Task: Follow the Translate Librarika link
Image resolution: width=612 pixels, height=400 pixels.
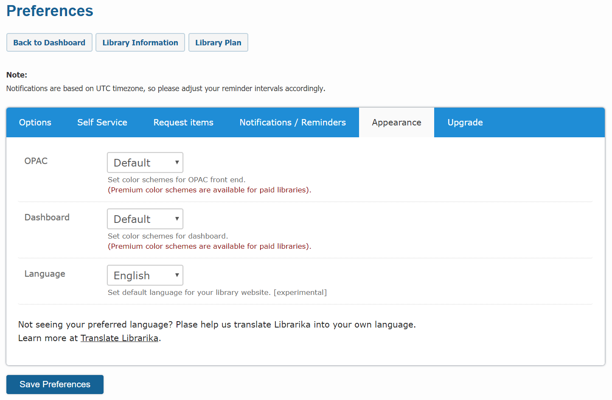Action: pyautogui.click(x=119, y=338)
